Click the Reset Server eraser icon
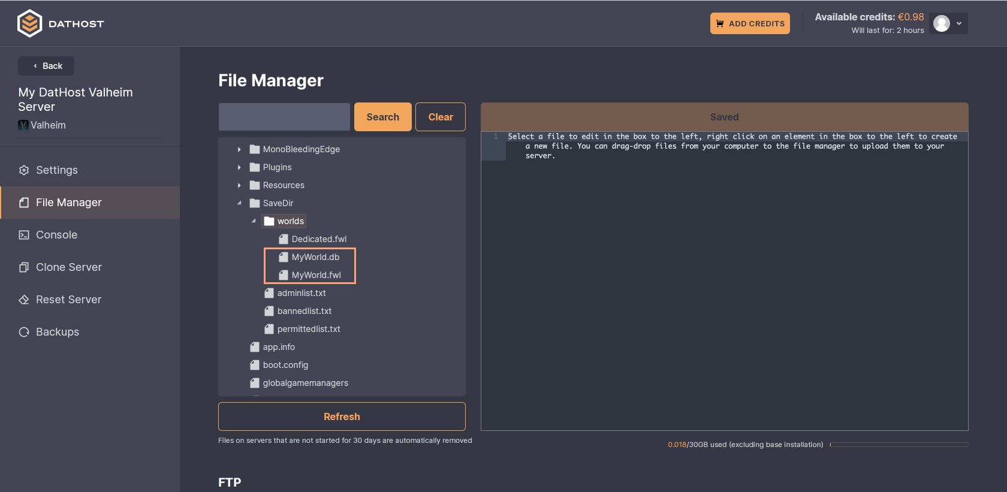Image resolution: width=1007 pixels, height=492 pixels. [24, 300]
